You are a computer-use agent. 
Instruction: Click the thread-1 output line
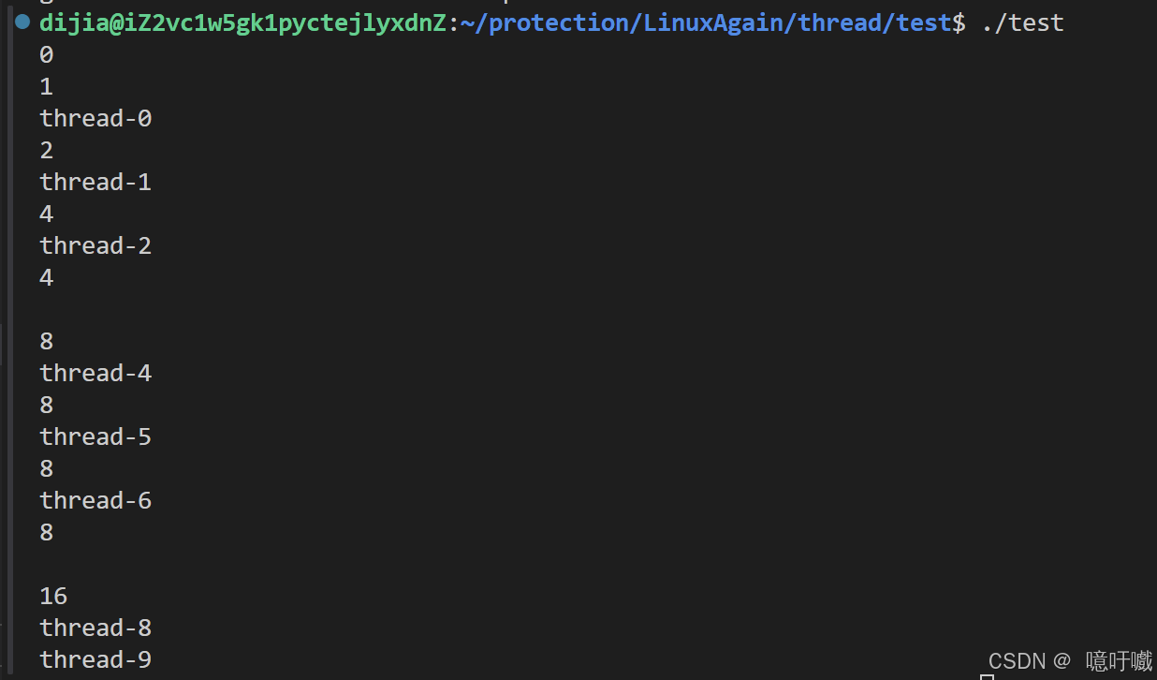coord(95,183)
